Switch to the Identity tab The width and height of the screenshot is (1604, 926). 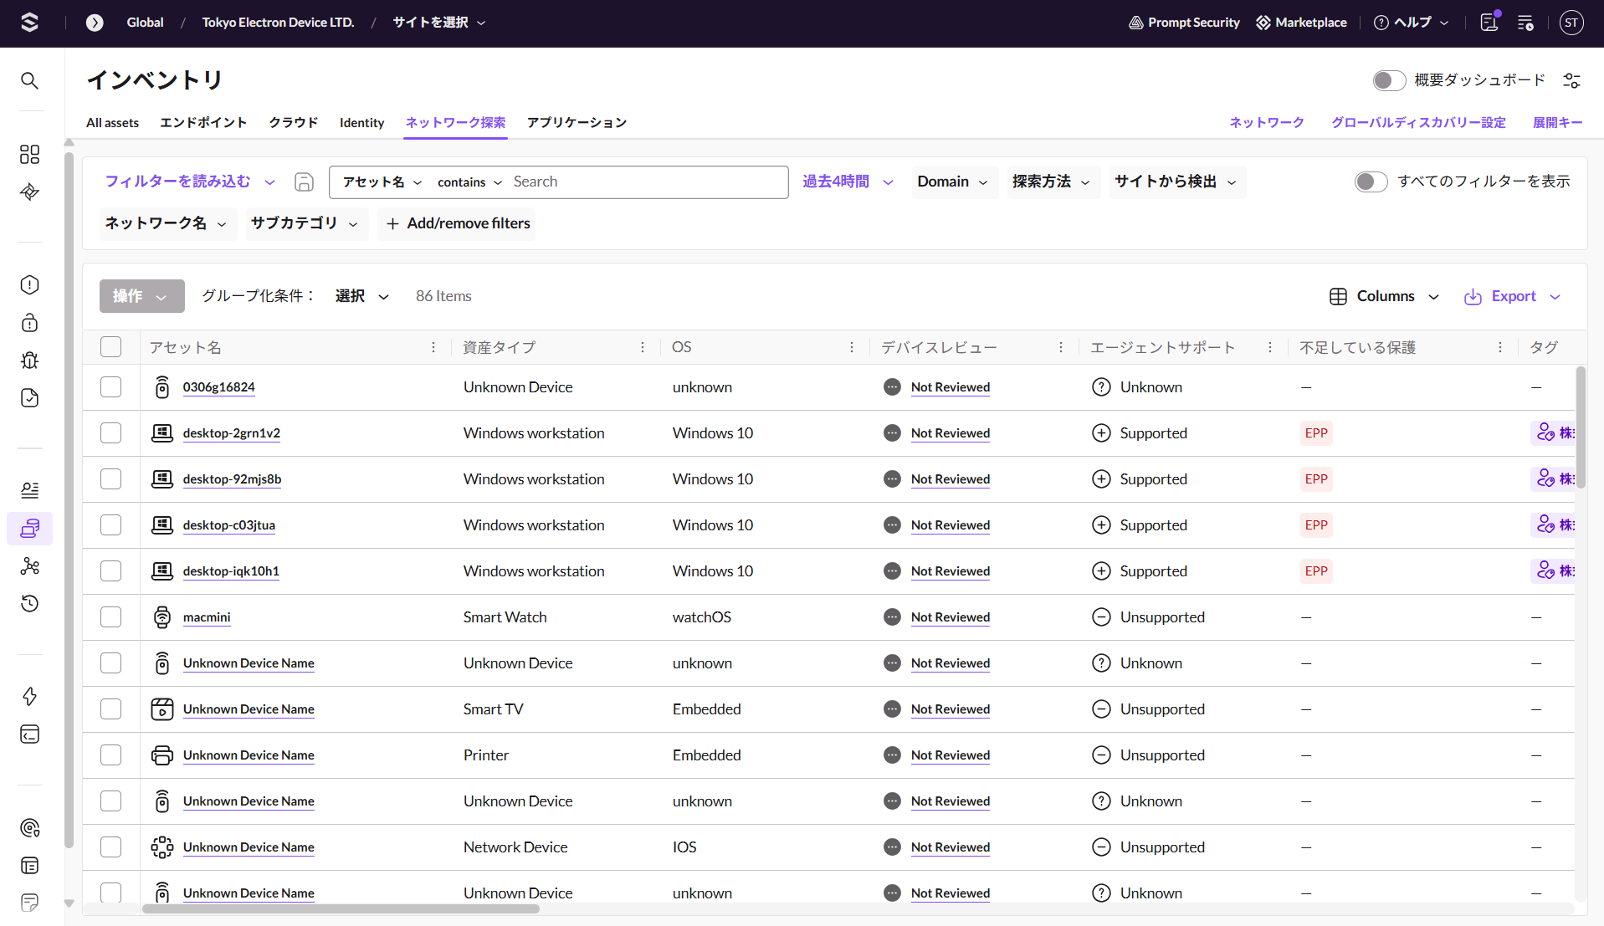(361, 122)
